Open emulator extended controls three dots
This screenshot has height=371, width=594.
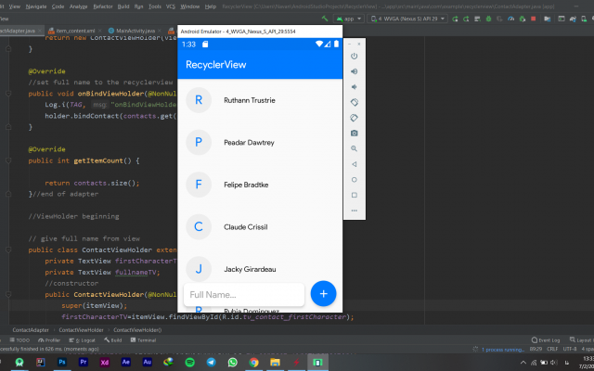tap(355, 211)
